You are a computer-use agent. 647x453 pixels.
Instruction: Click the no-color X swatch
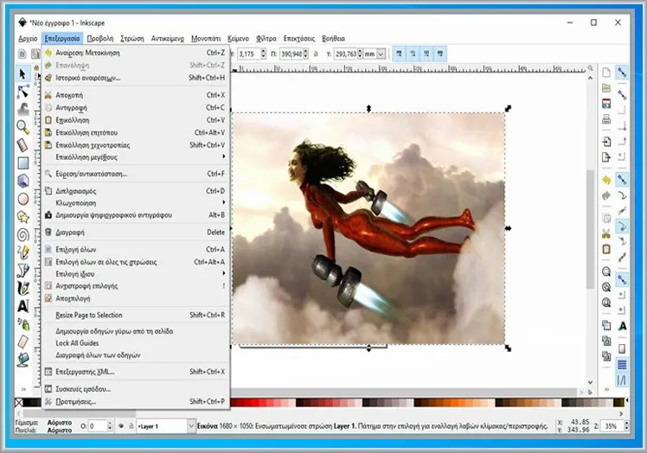click(19, 402)
